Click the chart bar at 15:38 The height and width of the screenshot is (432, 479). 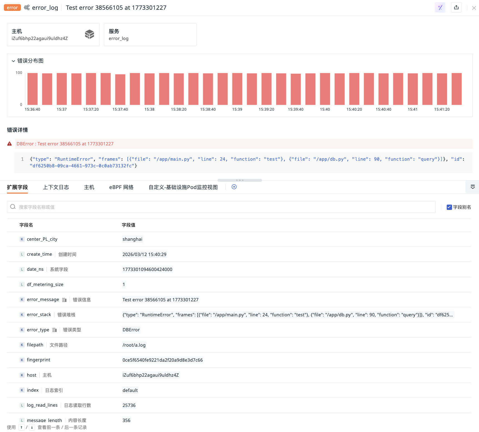click(x=149, y=89)
